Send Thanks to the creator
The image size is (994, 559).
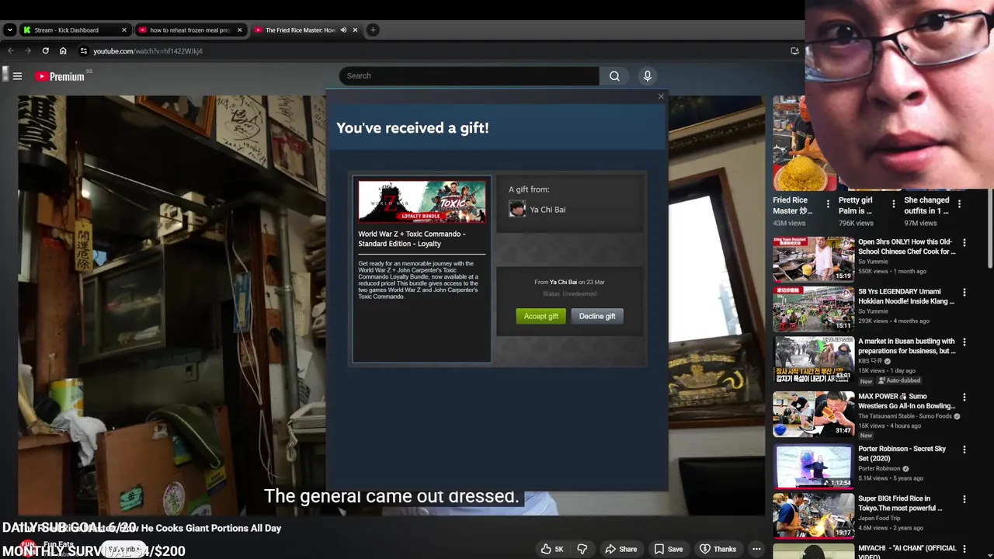[717, 549]
